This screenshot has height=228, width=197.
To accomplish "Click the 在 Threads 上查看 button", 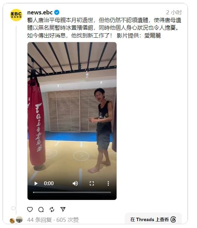I will click(x=153, y=219).
